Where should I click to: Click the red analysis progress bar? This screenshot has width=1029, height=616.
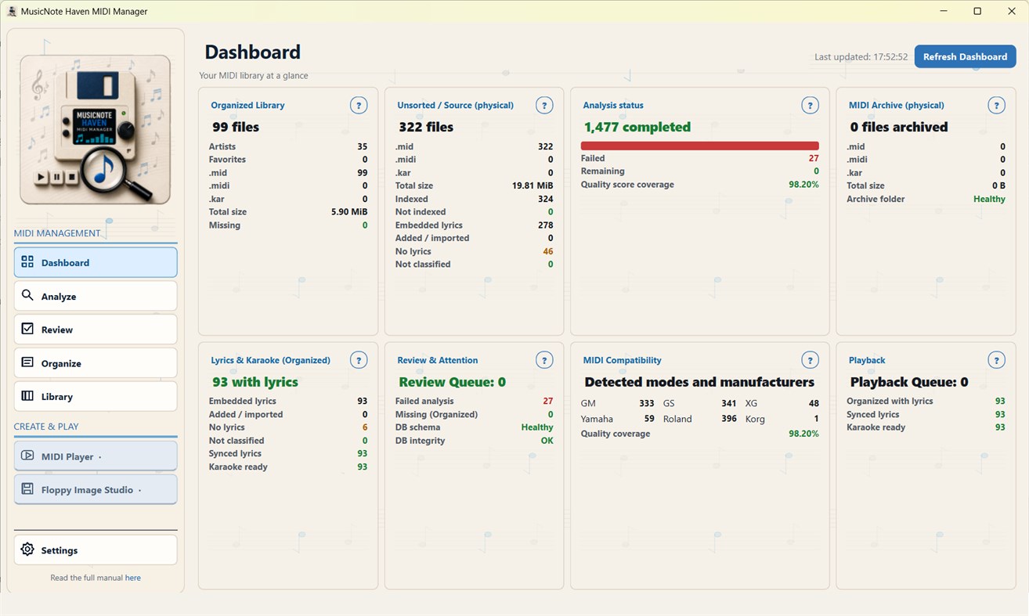click(x=699, y=146)
